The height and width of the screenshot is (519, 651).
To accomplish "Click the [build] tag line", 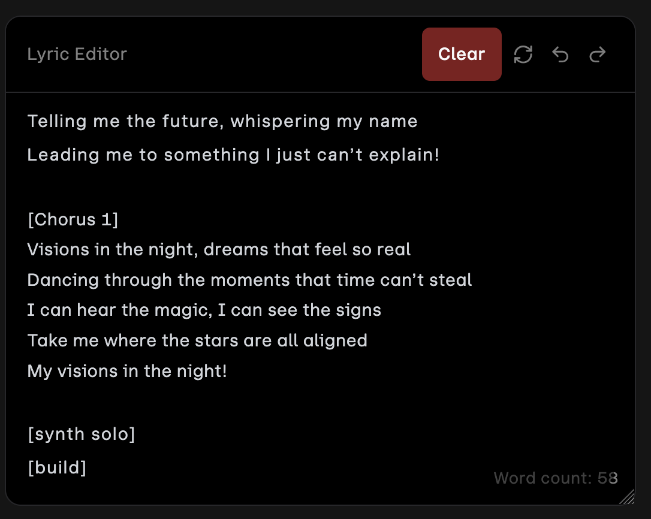I will coord(57,467).
